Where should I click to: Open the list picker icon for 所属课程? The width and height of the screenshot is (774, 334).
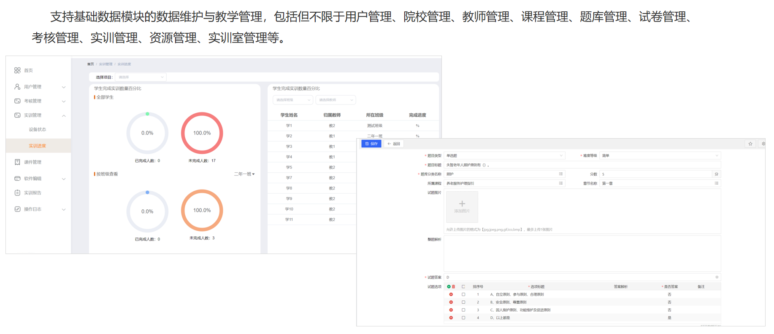(561, 183)
